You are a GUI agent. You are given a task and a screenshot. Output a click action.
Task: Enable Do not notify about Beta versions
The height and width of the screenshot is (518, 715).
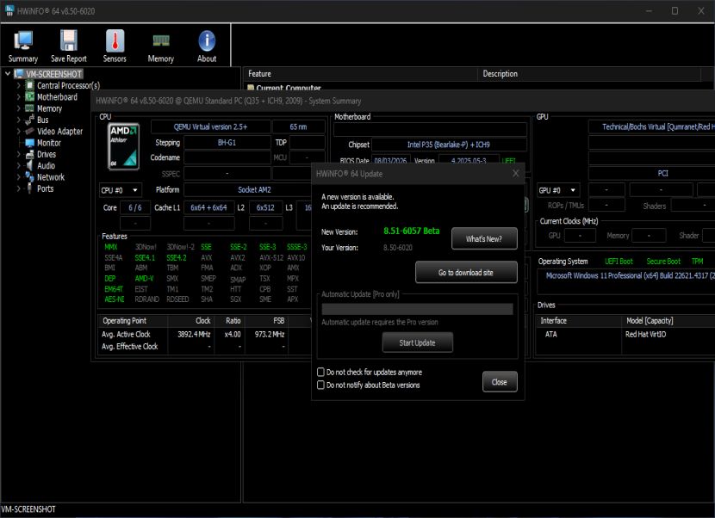[320, 385]
